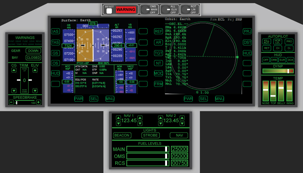Click FRM button on right MFD
The image size is (303, 173).
[158, 84]
